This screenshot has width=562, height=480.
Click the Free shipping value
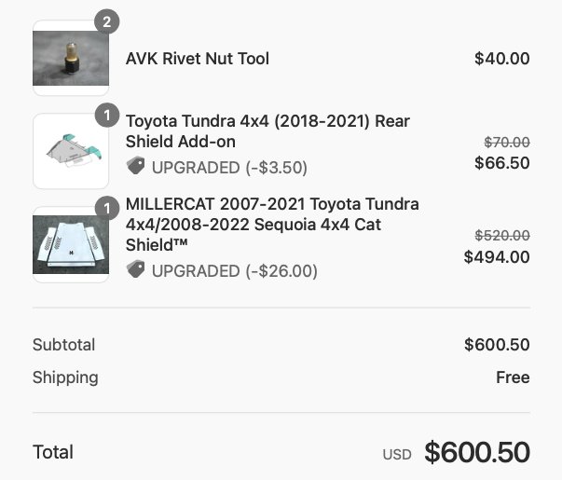pos(513,377)
